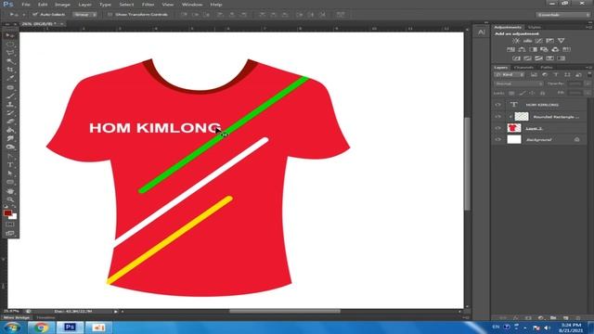Add a Brightness/Contrast adjustment
The image size is (594, 334).
click(516, 41)
